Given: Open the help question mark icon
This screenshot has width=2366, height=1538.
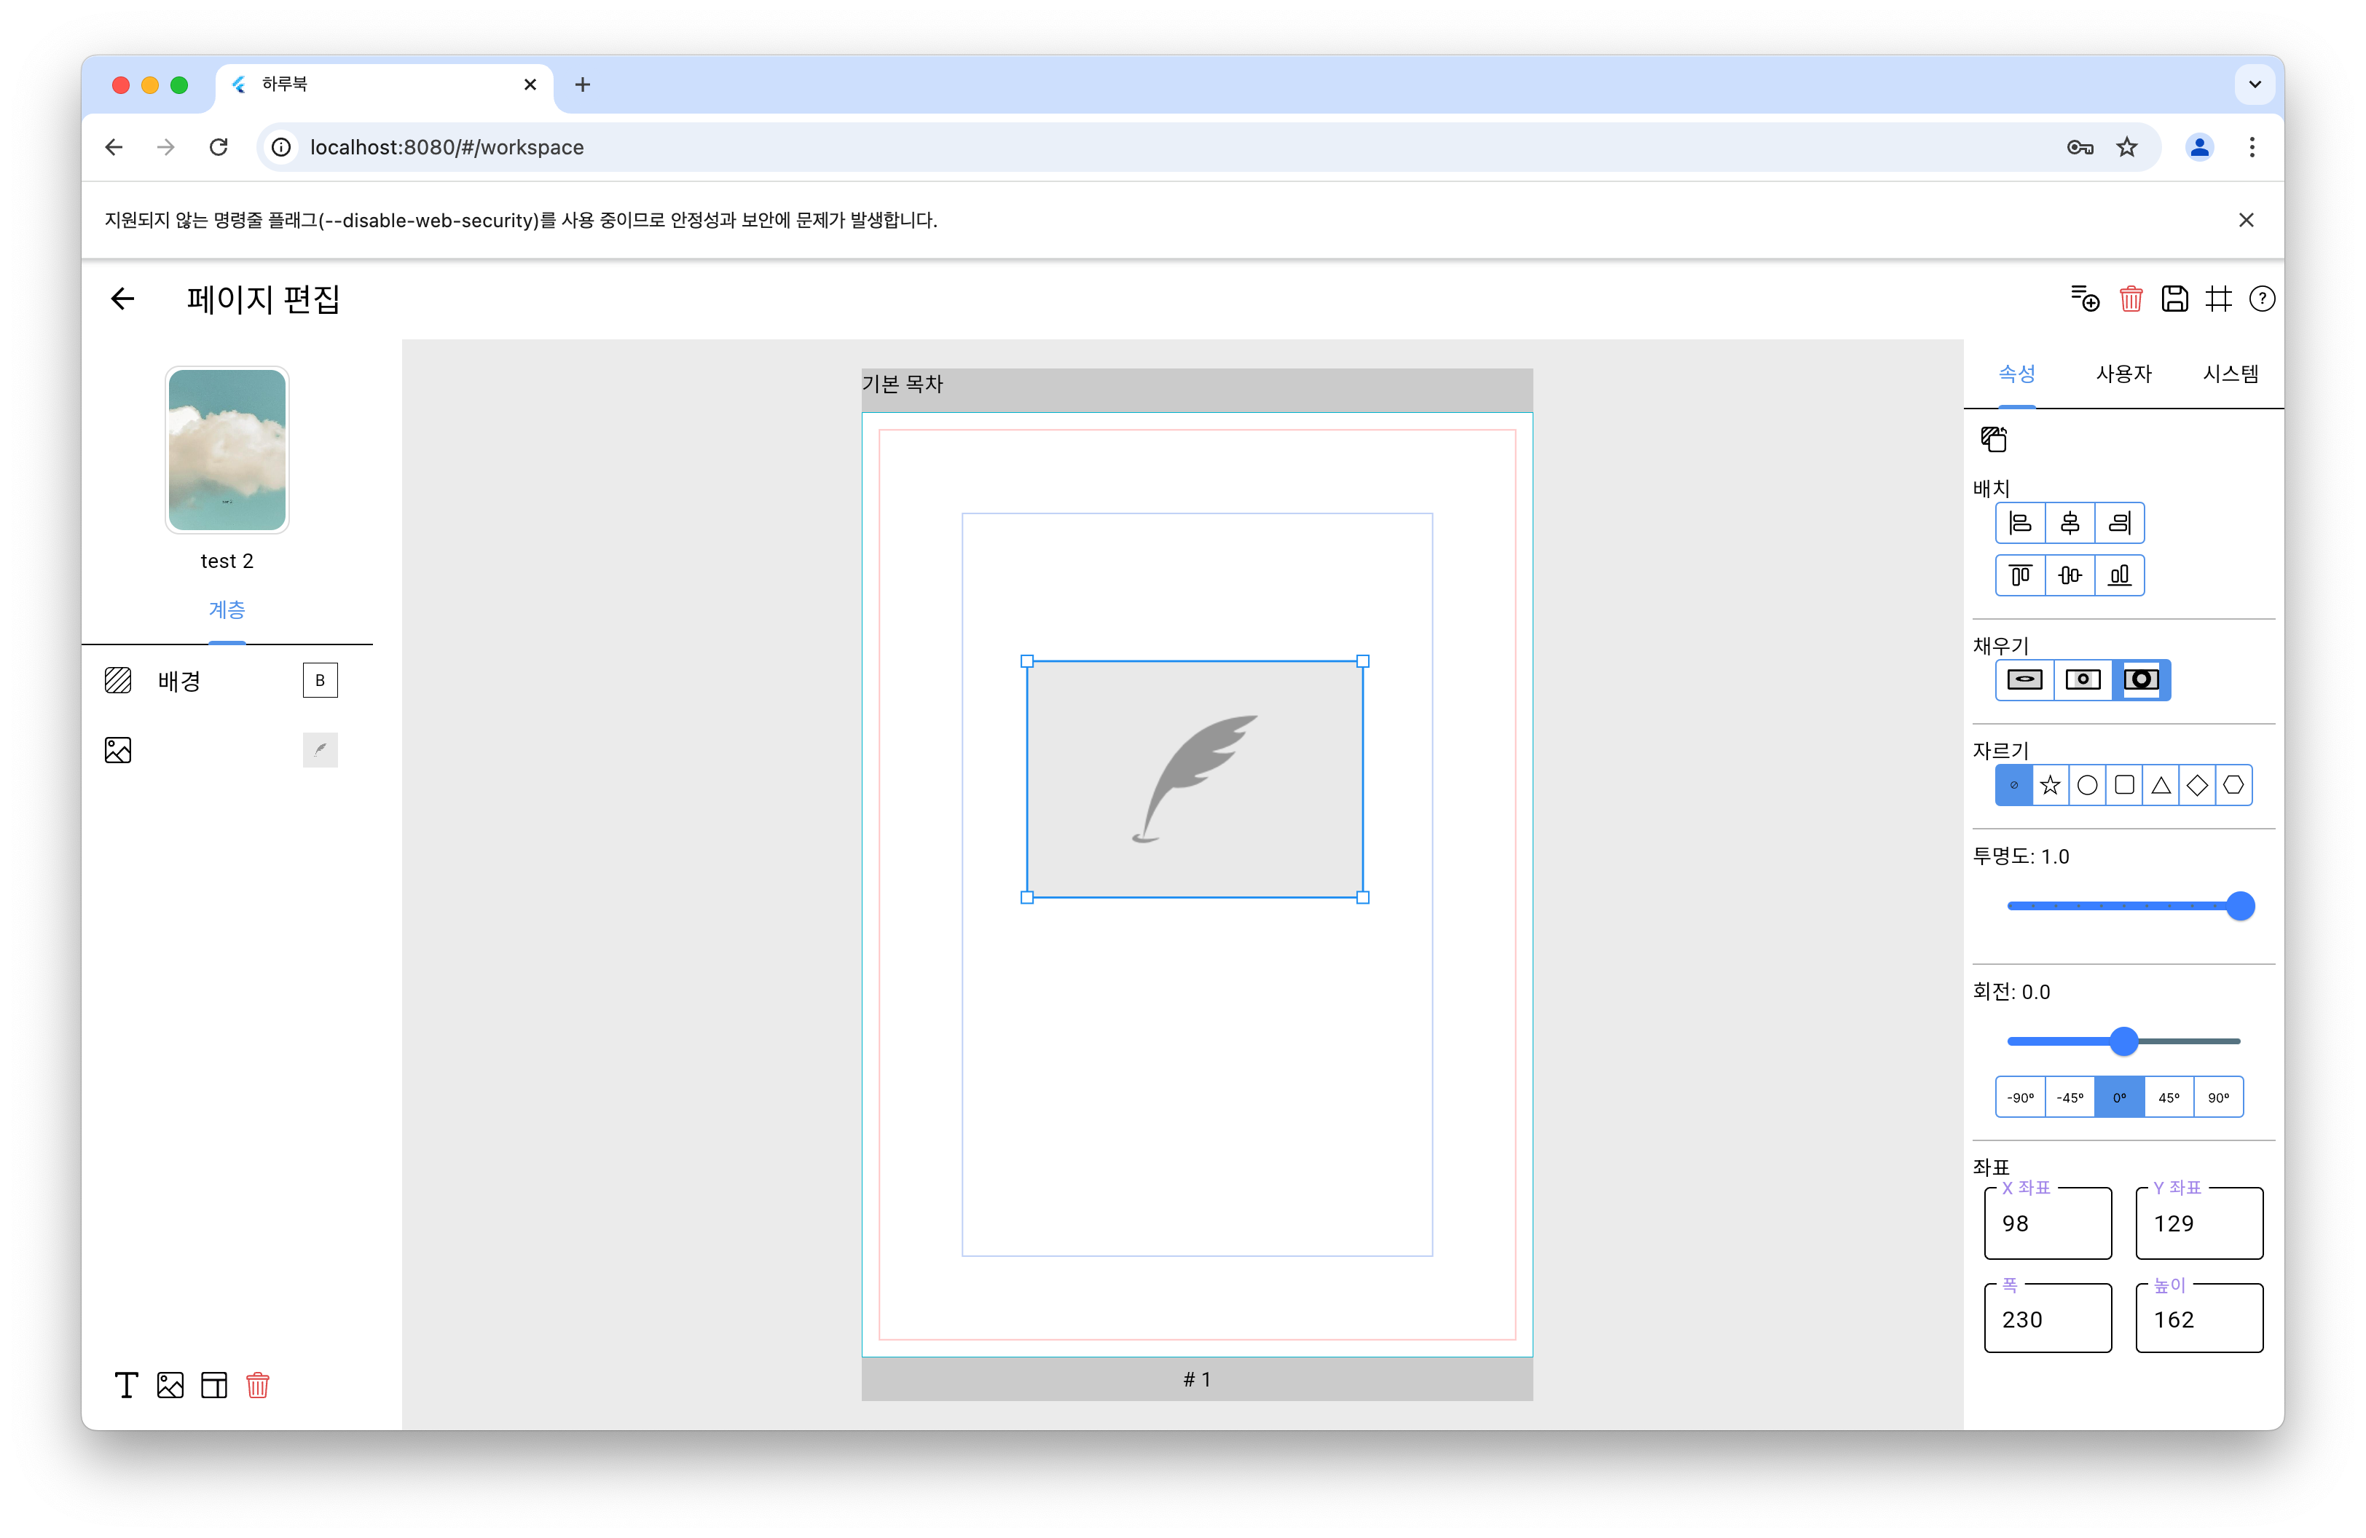Looking at the screenshot, I should 2262,299.
